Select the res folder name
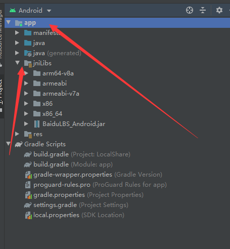The height and width of the screenshot is (249, 230). click(x=38, y=134)
